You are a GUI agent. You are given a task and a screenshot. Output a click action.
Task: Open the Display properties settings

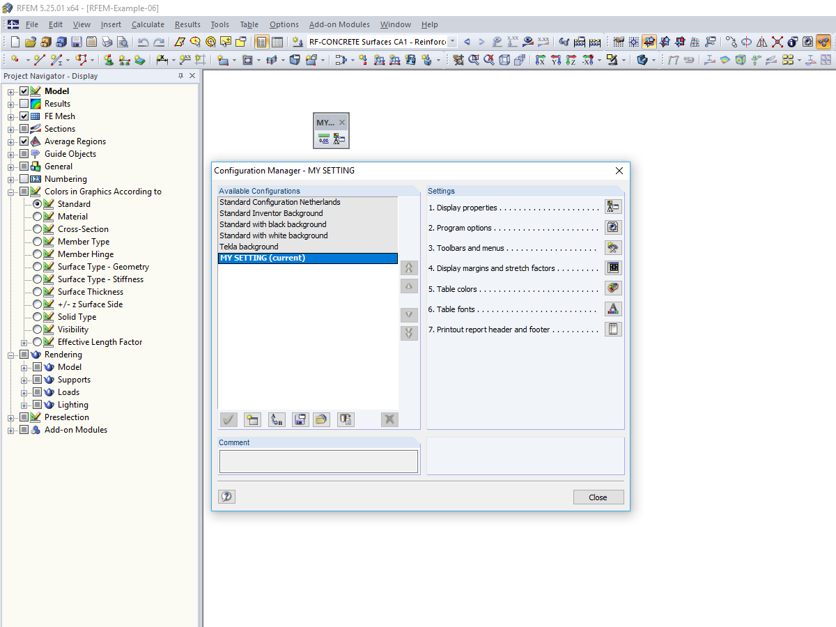pos(613,206)
